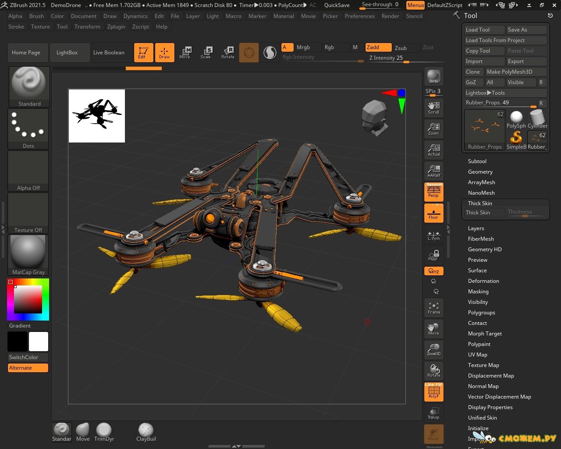Click the Actual size icon
Viewport: 561px width, 449px height.
[x=433, y=150]
